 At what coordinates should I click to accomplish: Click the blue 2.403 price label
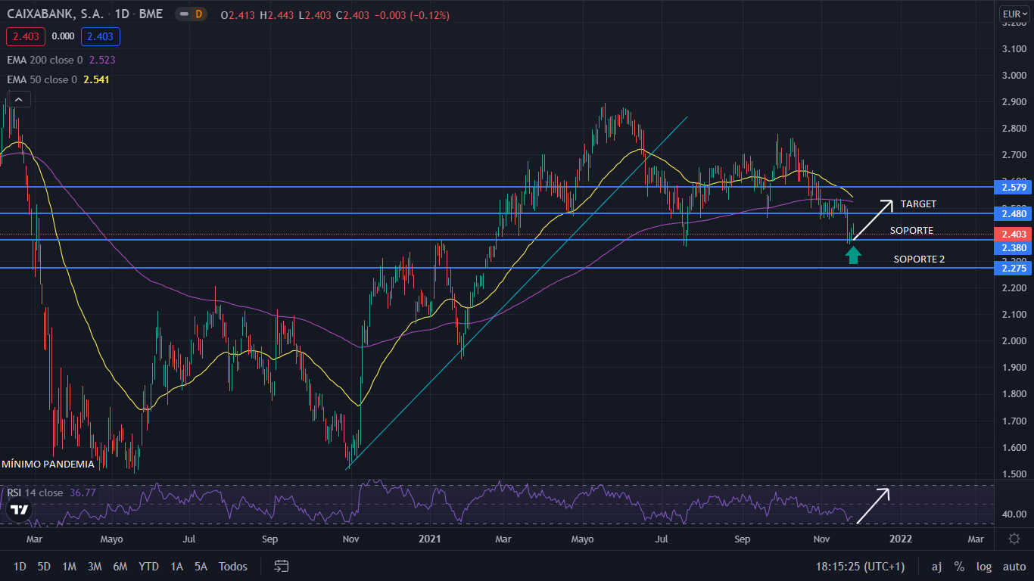click(100, 36)
